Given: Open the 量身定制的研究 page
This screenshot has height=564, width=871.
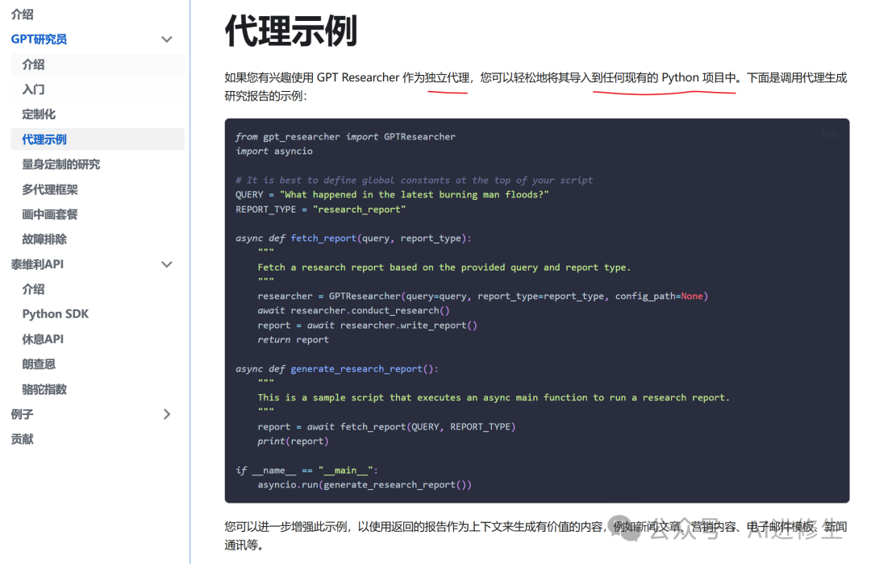Looking at the screenshot, I should (61, 164).
